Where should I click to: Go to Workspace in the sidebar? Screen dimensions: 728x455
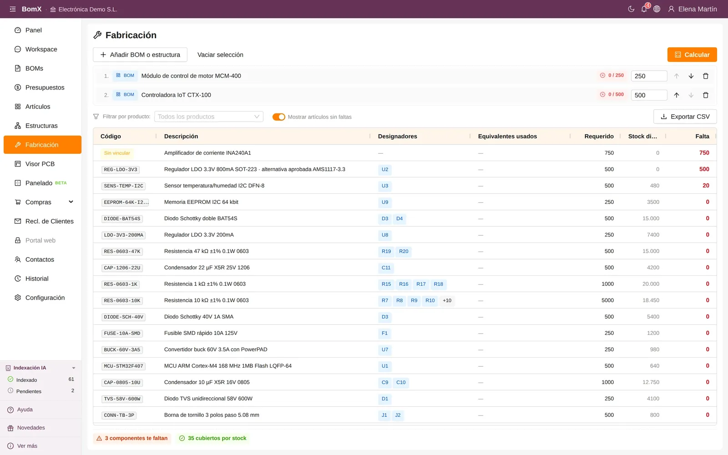(x=42, y=49)
